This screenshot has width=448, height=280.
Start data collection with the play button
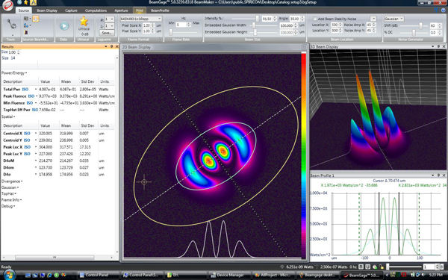tap(64, 26)
